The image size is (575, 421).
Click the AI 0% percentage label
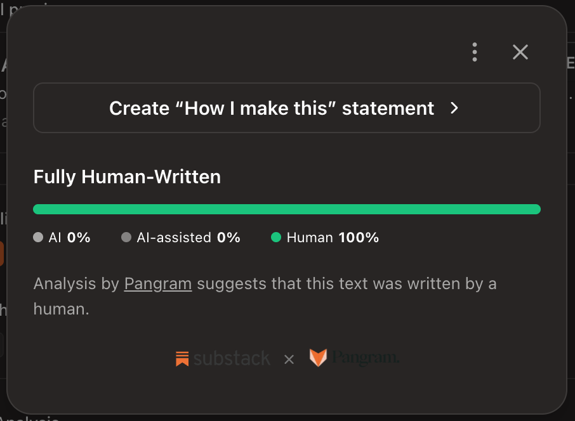pos(69,237)
